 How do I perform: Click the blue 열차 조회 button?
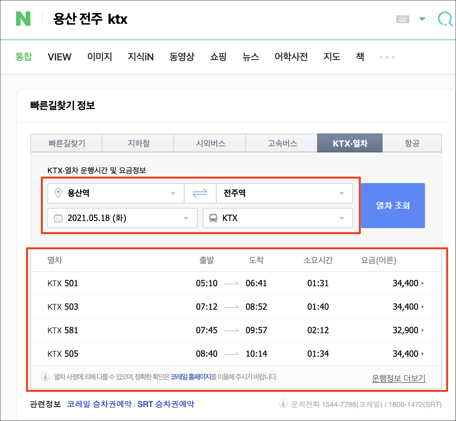pos(393,206)
